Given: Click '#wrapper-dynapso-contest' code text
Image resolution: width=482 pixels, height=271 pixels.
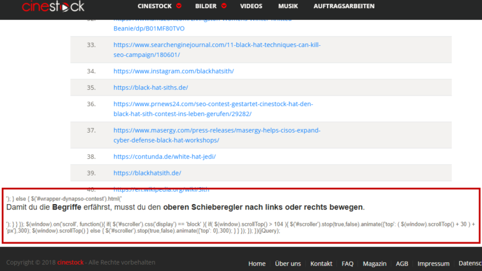Looking at the screenshot, I should coord(71,199).
